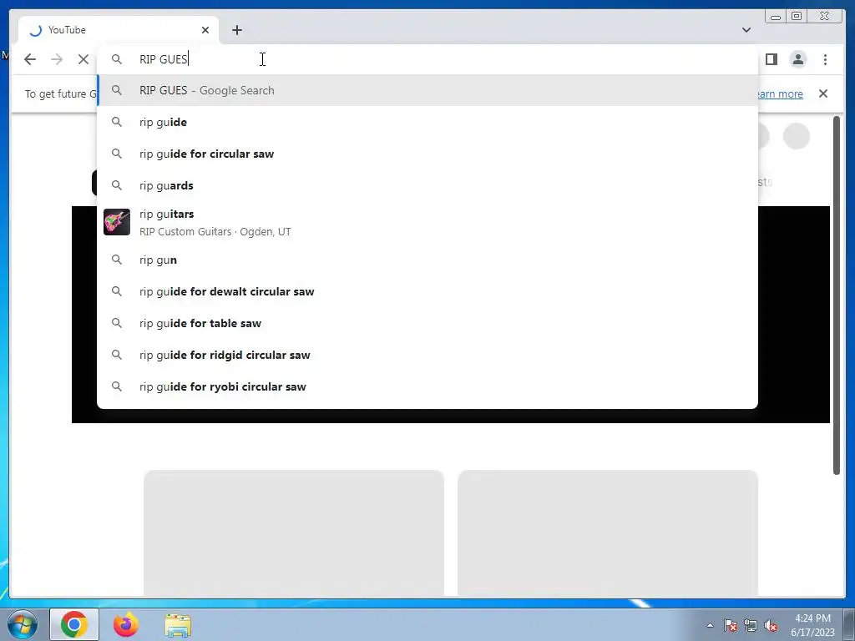Open a new tab with the plus button
The width and height of the screenshot is (855, 641).
pyautogui.click(x=236, y=30)
